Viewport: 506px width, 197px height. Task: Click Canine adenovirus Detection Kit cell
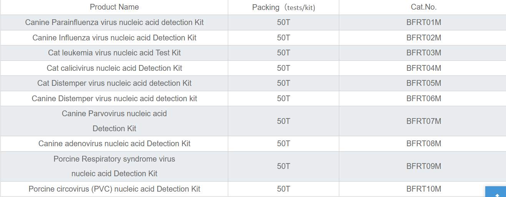tap(114, 144)
